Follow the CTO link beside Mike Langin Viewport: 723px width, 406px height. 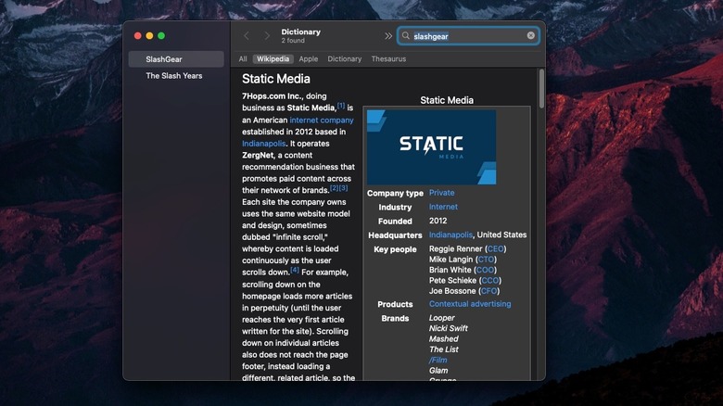click(x=486, y=260)
